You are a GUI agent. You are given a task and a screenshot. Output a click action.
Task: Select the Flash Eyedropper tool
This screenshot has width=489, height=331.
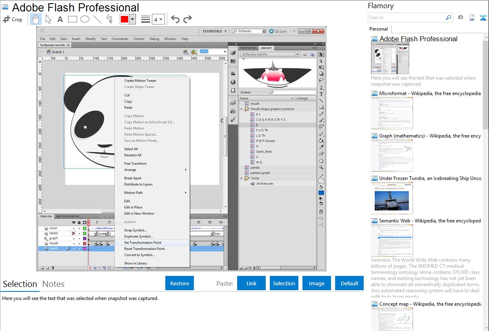pos(321,147)
